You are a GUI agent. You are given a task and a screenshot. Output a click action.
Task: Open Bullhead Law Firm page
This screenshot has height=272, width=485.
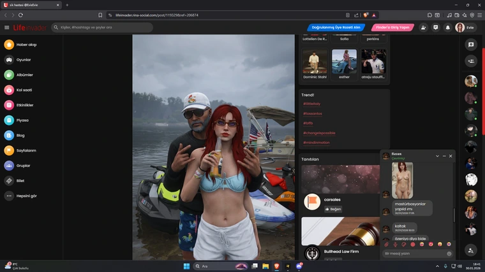(341, 252)
